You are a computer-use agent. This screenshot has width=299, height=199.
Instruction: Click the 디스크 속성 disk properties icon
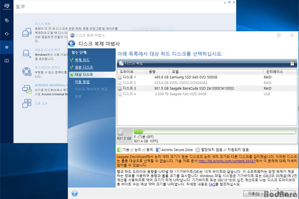[x=121, y=63]
